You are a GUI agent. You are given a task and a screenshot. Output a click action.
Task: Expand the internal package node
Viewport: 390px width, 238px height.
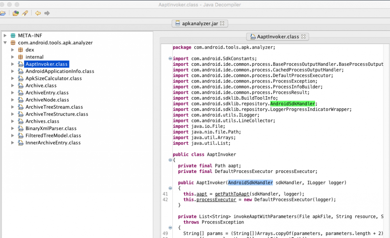[x=12, y=57]
